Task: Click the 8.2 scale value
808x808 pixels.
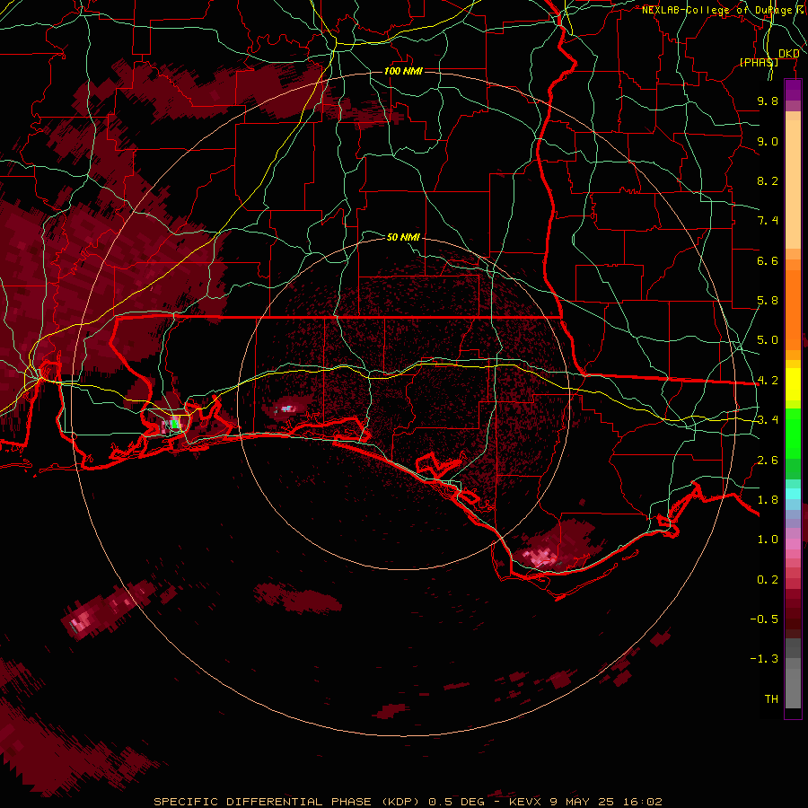Action: coord(768,180)
